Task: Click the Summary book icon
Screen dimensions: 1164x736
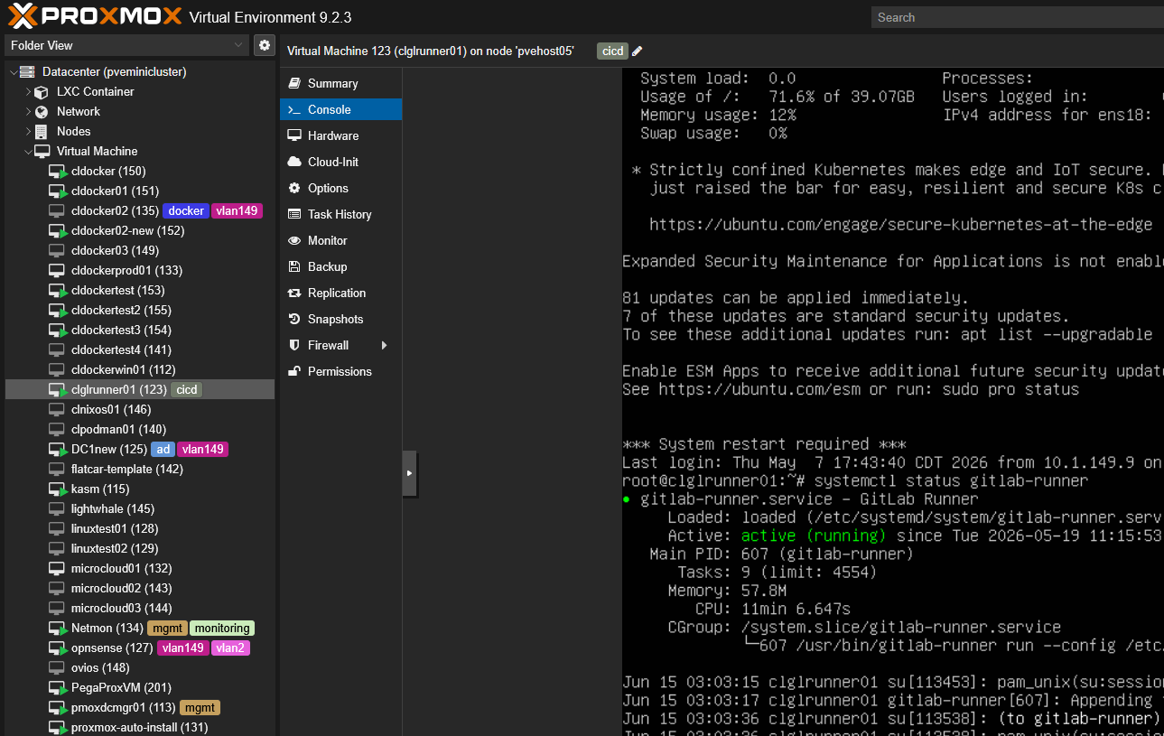Action: pos(293,83)
